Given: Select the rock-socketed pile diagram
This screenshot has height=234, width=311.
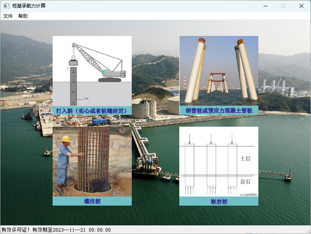Looking at the screenshot, I should [x=219, y=162].
